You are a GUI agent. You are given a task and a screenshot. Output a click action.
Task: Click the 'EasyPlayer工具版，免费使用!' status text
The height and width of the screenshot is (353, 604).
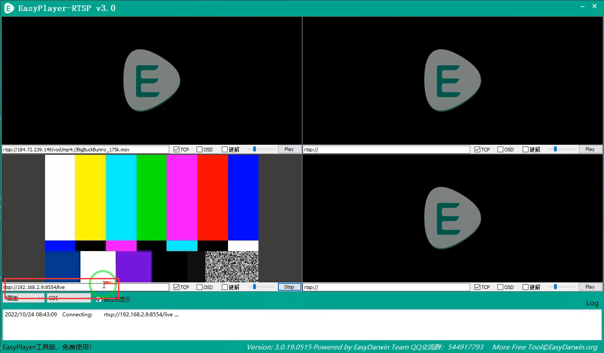(x=48, y=347)
